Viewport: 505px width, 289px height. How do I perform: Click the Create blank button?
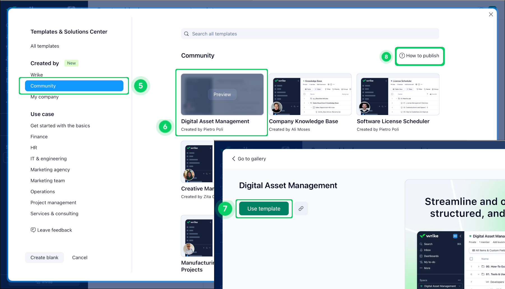pos(44,258)
